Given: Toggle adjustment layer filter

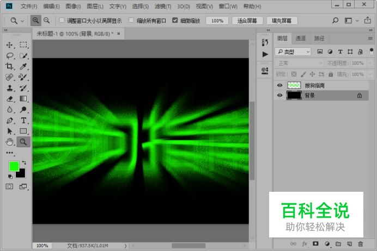Looking at the screenshot, I should 330,52.
